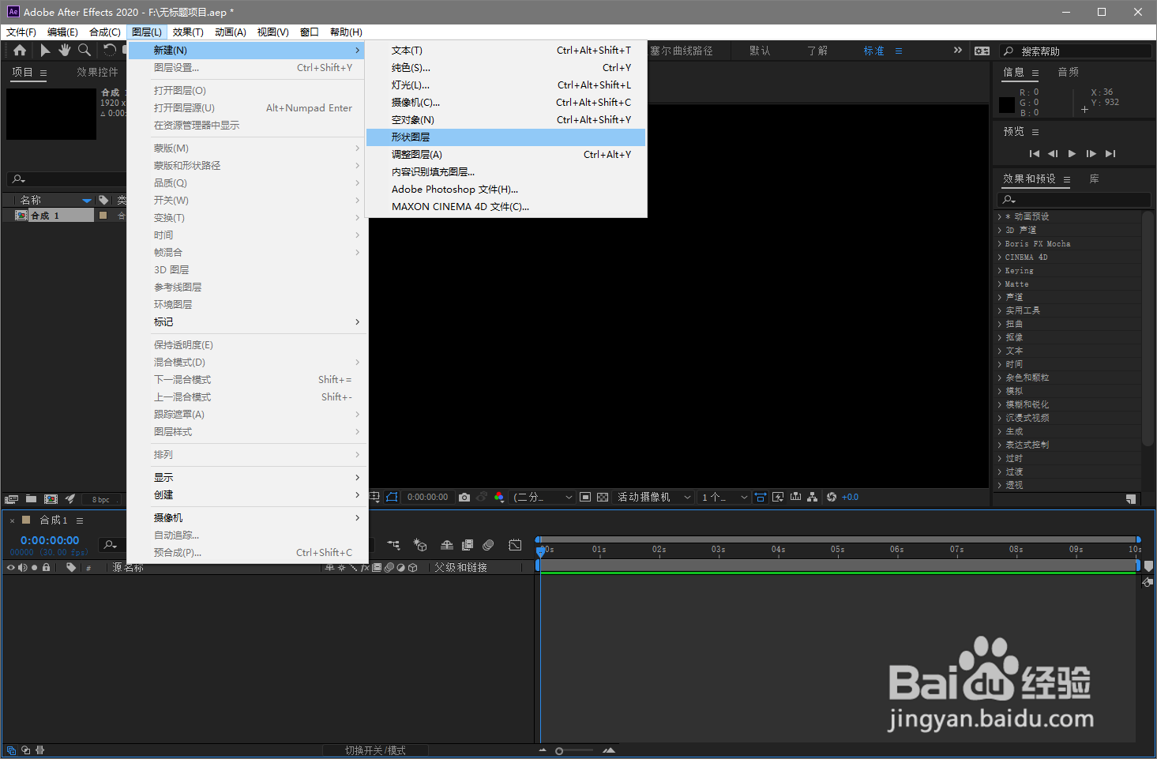The image size is (1157, 759).
Task: Expand Boris FX Mocha effects category
Action: 999,243
